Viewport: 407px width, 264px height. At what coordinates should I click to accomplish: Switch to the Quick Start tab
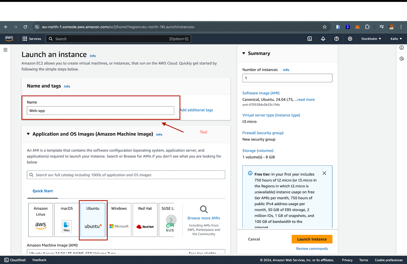click(x=43, y=191)
